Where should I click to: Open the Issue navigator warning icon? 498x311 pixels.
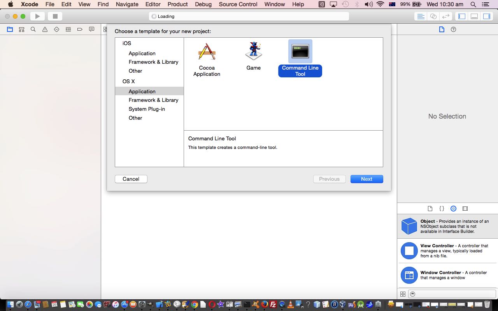[45, 29]
